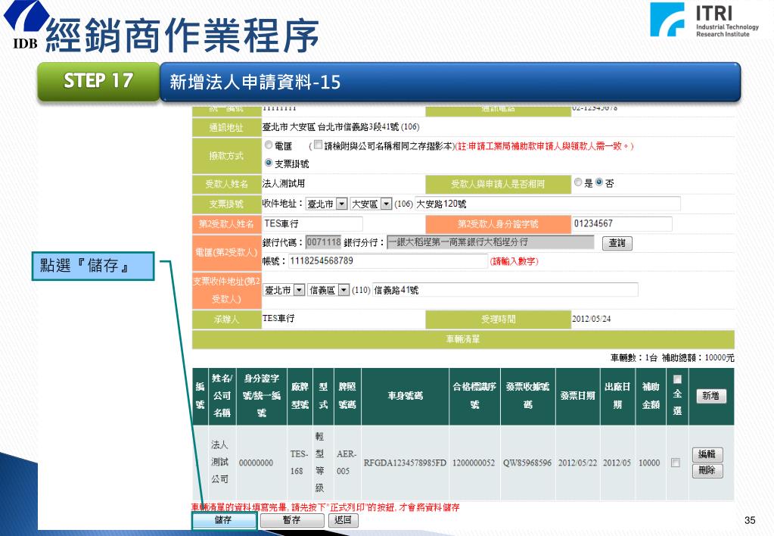Click the 信義路41號 address field

(505, 290)
